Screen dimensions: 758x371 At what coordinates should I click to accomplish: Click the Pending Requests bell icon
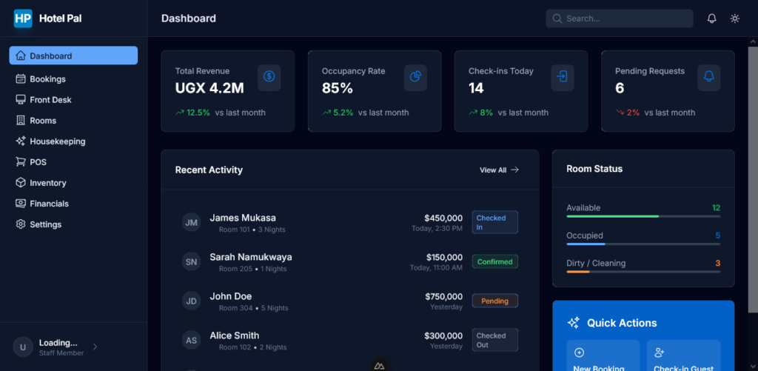tap(708, 77)
